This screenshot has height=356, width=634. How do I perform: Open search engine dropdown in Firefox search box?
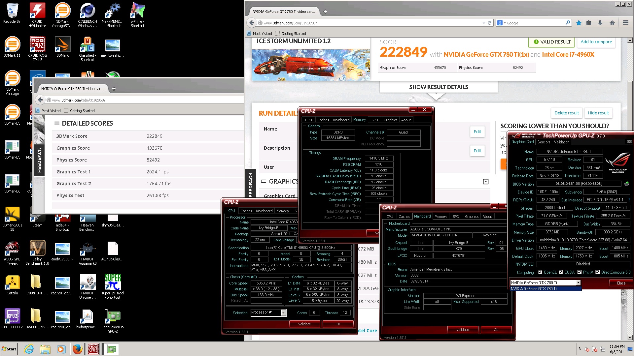tap(502, 23)
